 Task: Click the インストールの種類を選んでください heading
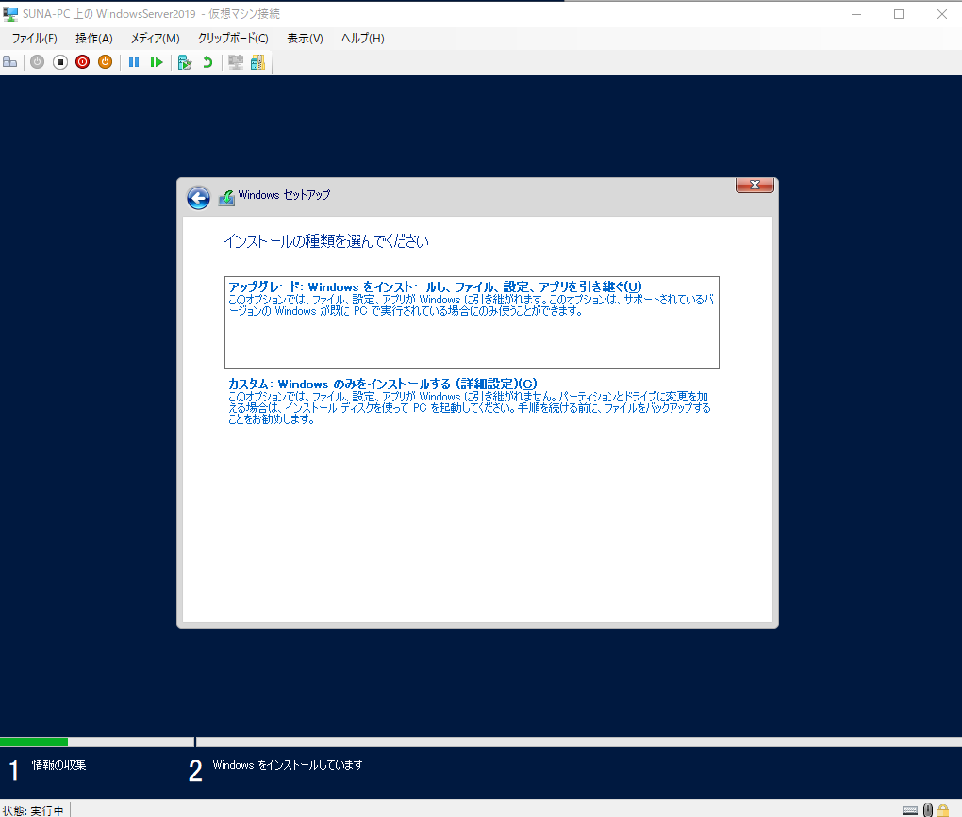pos(326,241)
